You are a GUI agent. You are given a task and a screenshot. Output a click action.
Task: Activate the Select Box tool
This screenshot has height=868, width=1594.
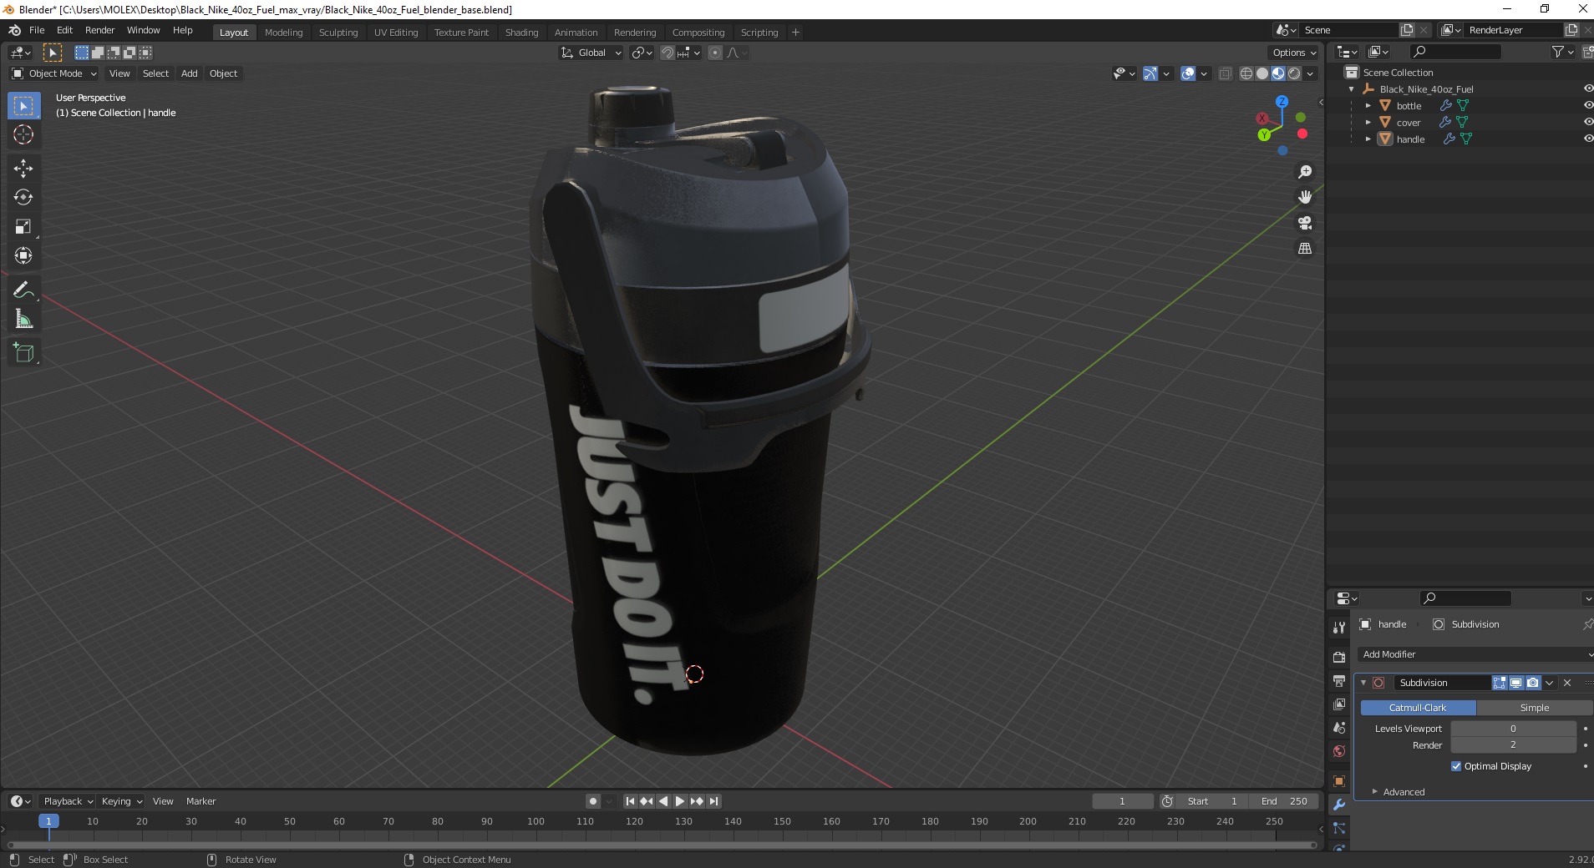pyautogui.click(x=23, y=105)
